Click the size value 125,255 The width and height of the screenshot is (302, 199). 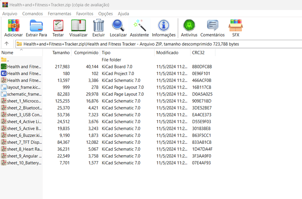point(62,101)
